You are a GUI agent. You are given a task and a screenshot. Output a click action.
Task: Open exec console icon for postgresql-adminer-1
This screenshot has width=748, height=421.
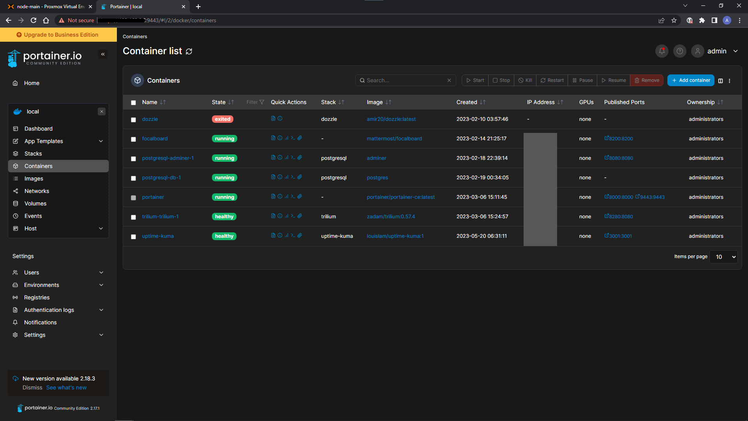click(x=293, y=157)
